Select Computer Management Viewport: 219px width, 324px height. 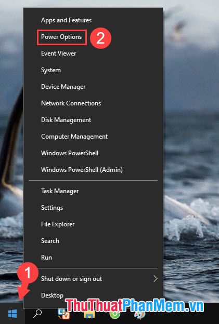click(x=93, y=137)
